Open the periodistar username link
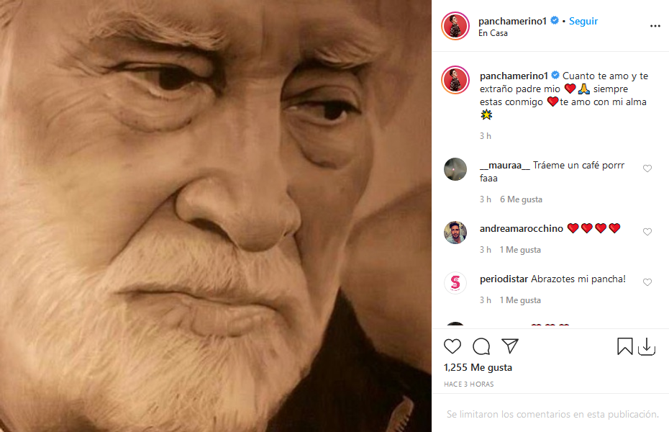This screenshot has height=432, width=669. click(504, 279)
